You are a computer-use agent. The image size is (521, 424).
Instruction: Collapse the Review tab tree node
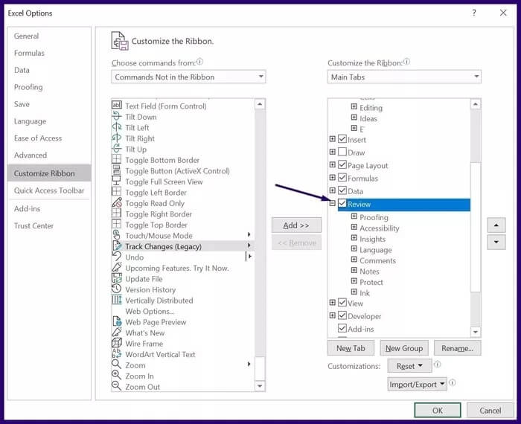coord(332,203)
